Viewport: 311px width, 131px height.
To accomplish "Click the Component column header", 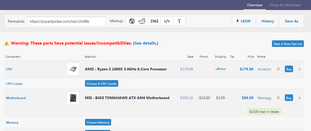I will [13, 57].
